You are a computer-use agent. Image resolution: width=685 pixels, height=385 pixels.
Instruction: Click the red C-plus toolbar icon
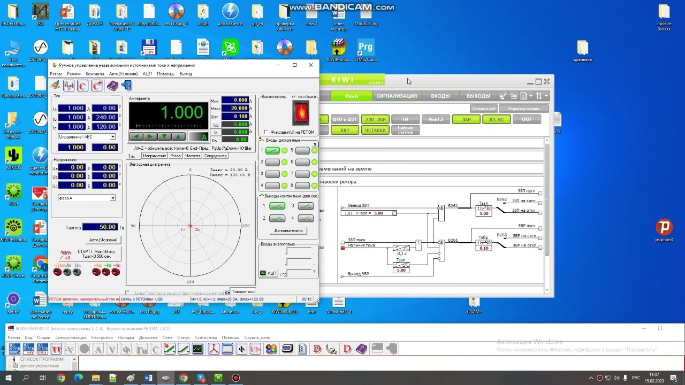97,86
